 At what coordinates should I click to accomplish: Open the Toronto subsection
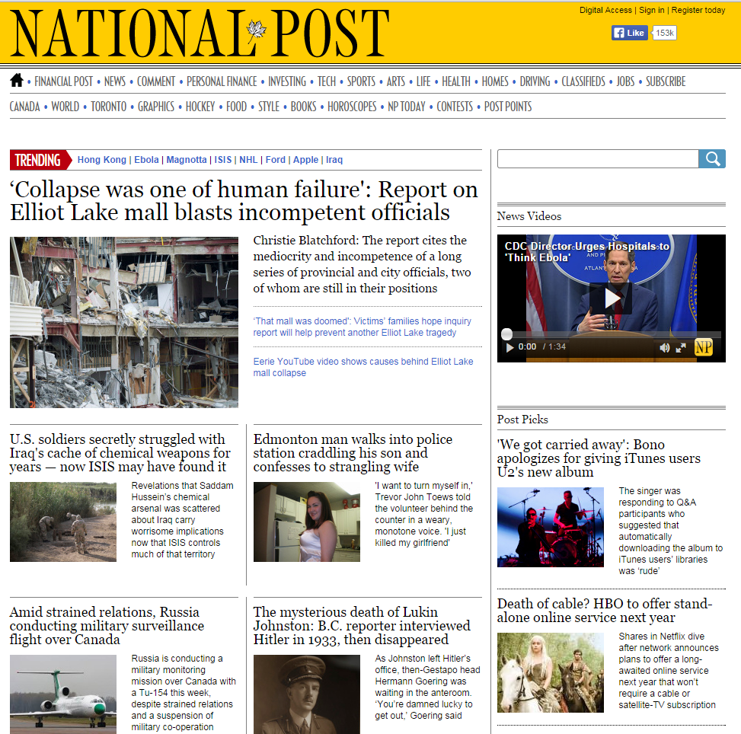point(108,107)
